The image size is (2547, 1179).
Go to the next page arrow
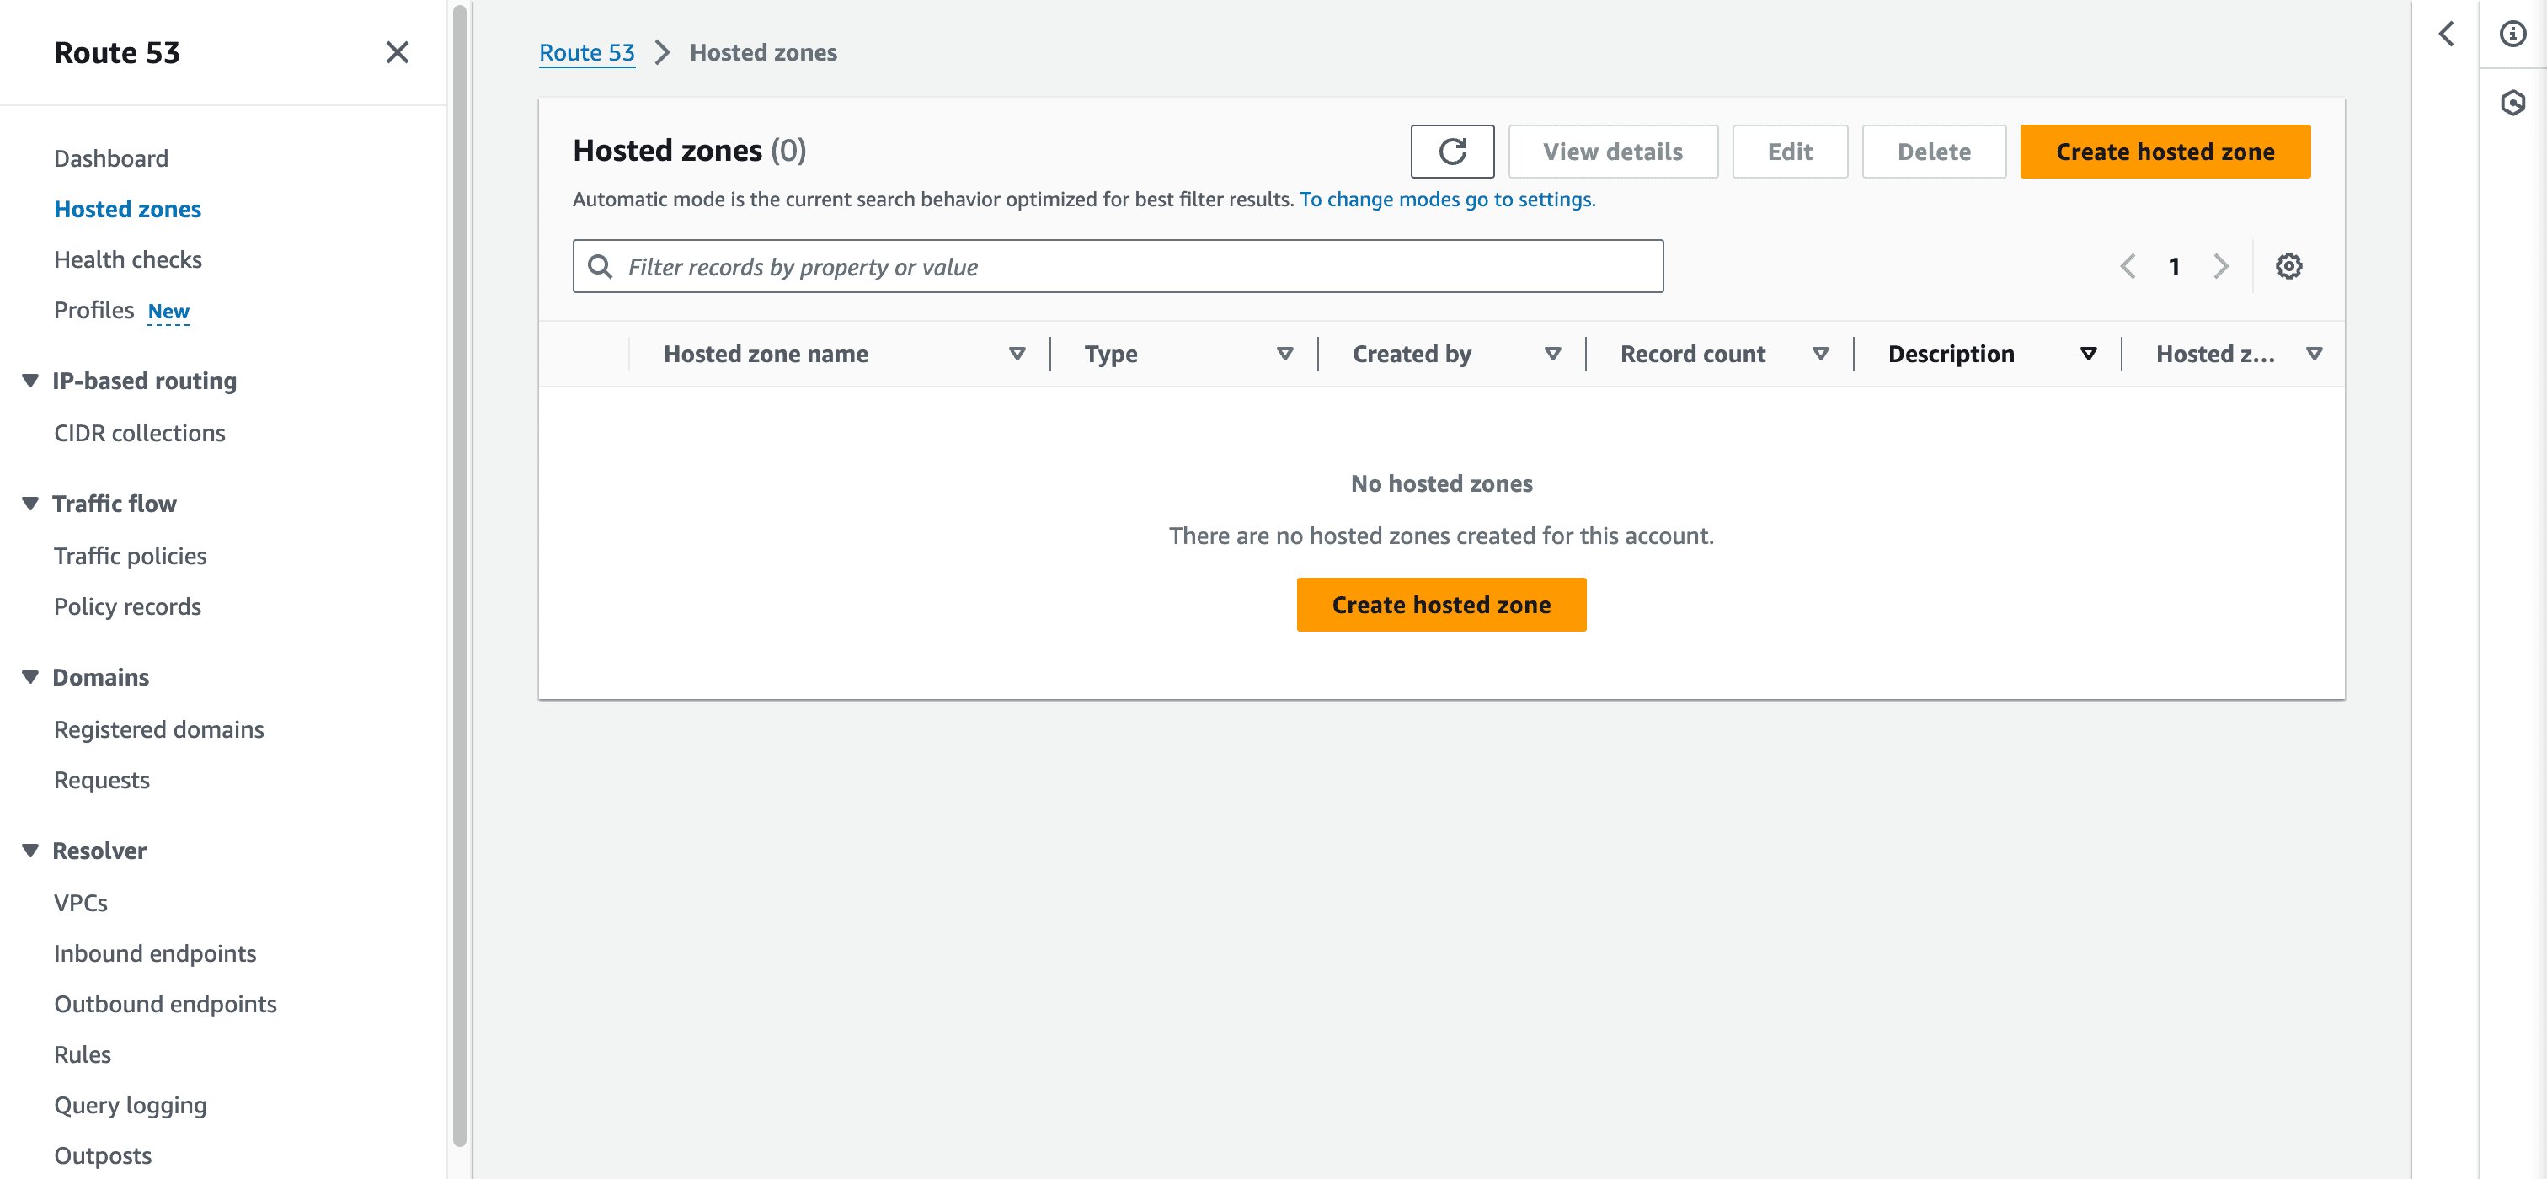2221,266
